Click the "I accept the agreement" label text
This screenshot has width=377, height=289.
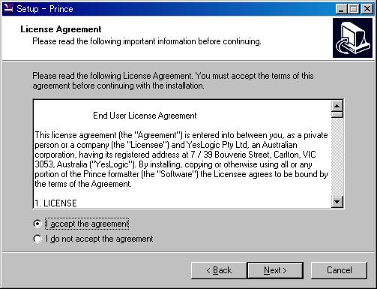point(87,224)
